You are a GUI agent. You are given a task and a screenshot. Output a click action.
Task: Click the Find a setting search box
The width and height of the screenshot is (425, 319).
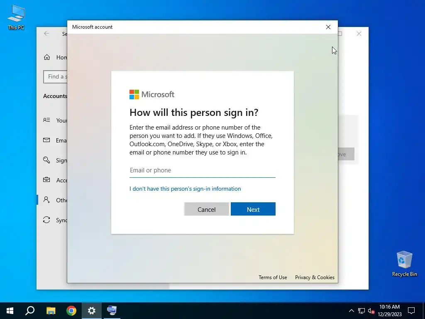pos(55,77)
